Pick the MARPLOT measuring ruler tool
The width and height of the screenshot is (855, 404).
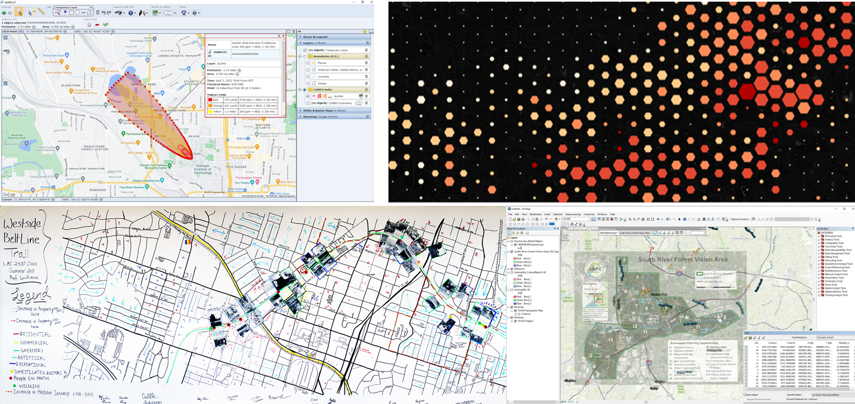(x=41, y=12)
